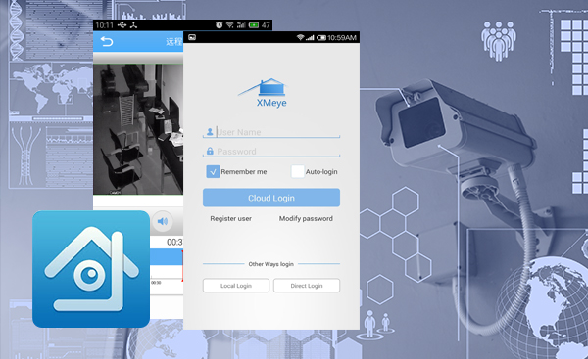The image size is (588, 359).
Task: Click the User Name field
Action: [271, 132]
